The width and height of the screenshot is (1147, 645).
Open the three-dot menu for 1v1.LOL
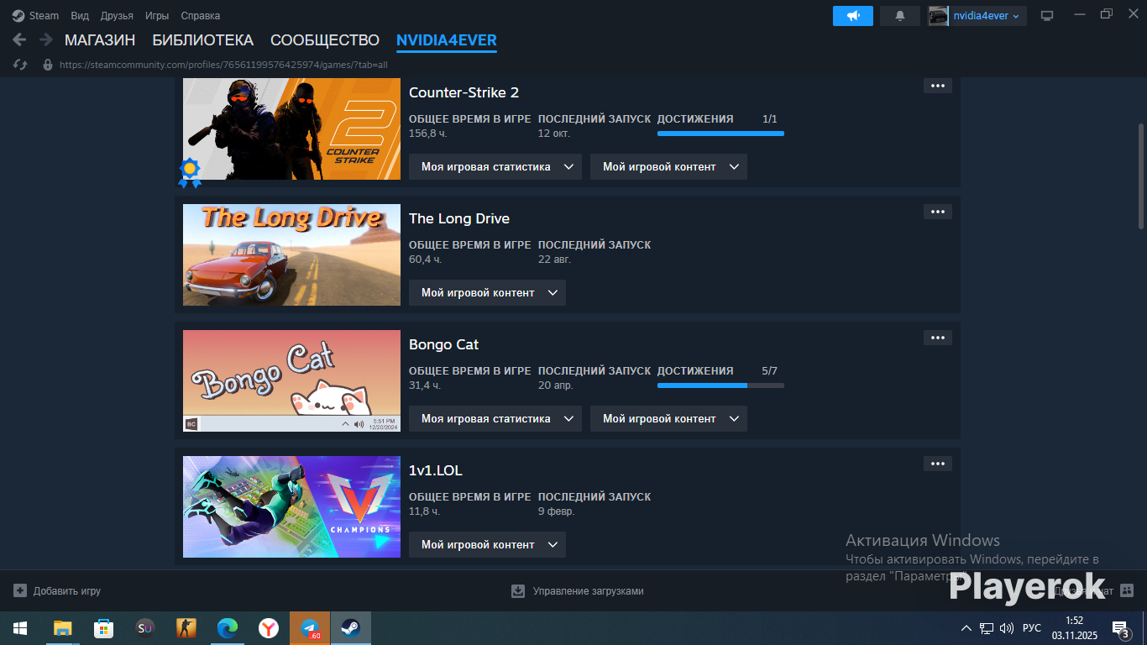938,464
